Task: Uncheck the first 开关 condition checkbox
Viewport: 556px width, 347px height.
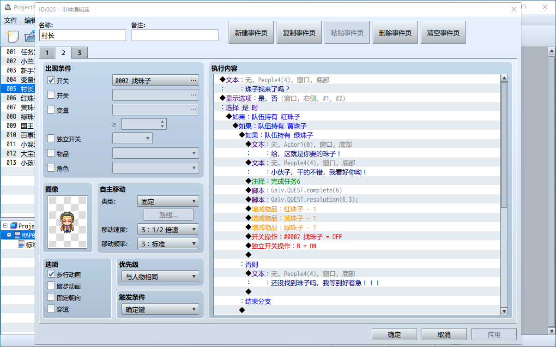Action: pyautogui.click(x=51, y=81)
